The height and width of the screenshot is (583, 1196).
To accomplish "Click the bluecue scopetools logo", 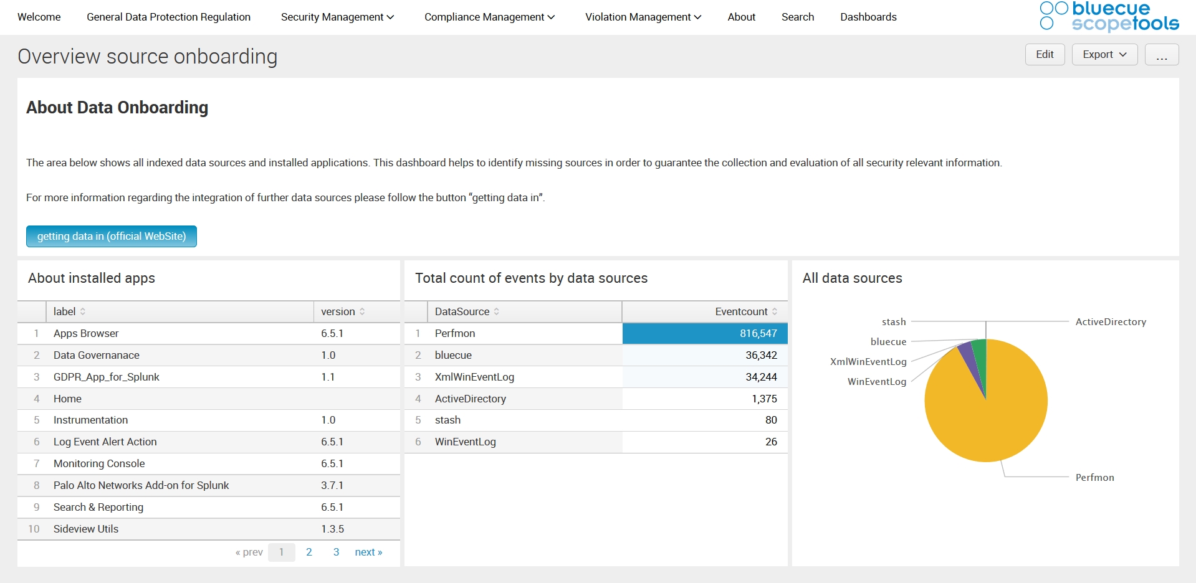I will pyautogui.click(x=1109, y=17).
